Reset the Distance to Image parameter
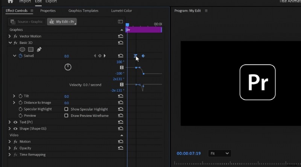The image size is (301, 167). (x=120, y=102)
